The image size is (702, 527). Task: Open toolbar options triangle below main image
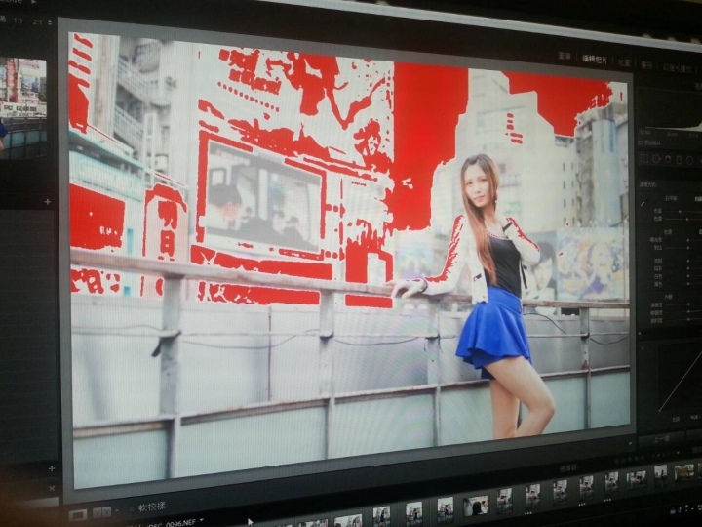click(631, 444)
